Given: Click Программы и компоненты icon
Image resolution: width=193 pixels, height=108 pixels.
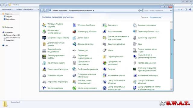Looking at the screenshot, I should click(74, 63).
